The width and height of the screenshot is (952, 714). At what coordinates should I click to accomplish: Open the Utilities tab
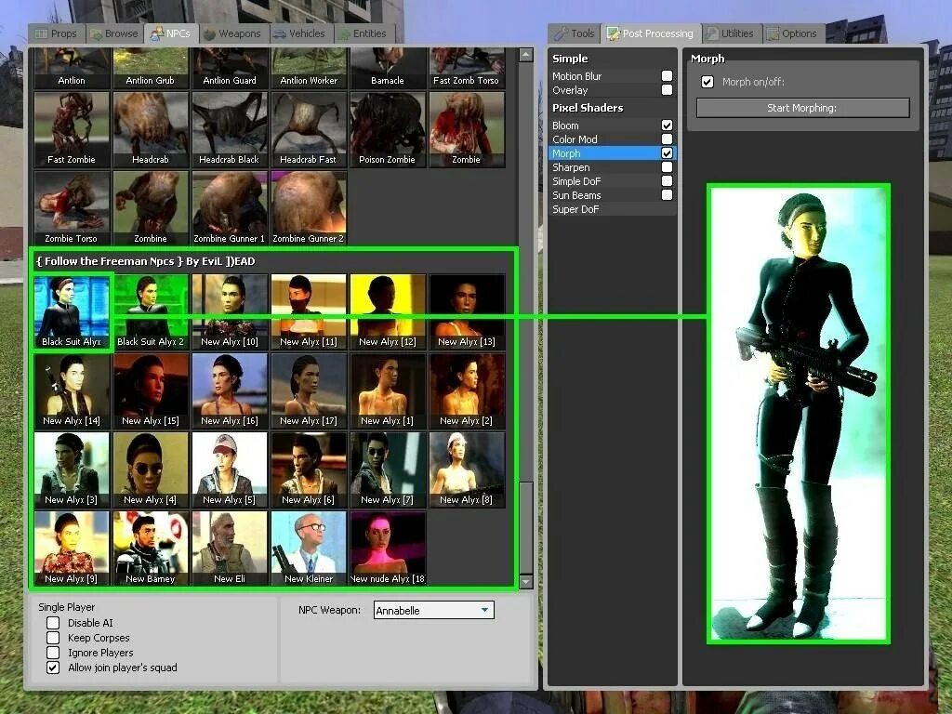tap(731, 33)
